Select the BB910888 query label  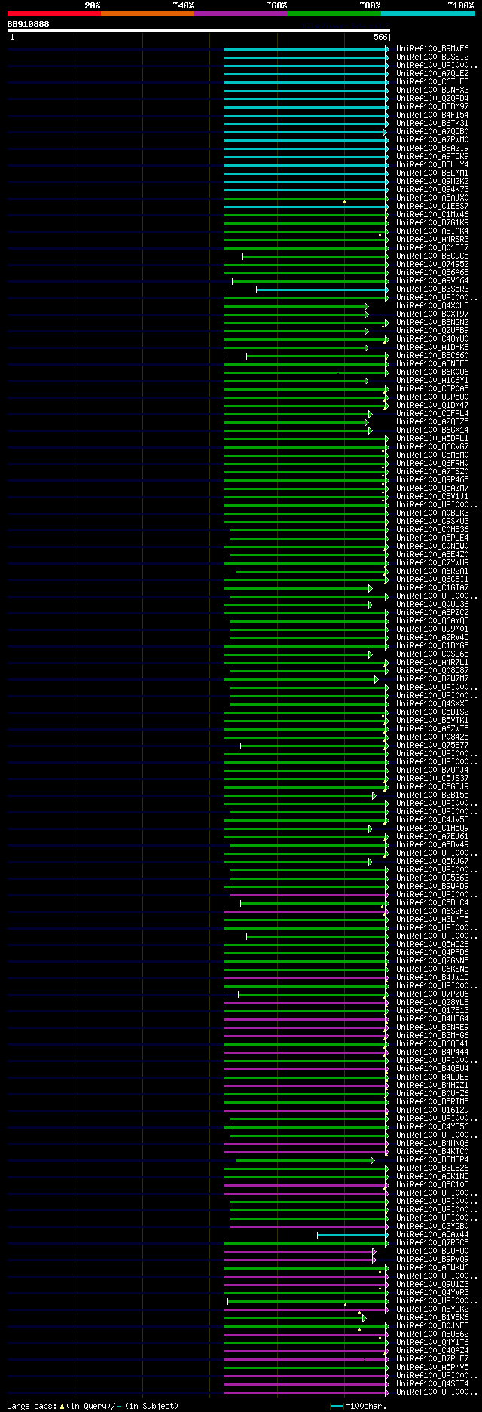[29, 24]
